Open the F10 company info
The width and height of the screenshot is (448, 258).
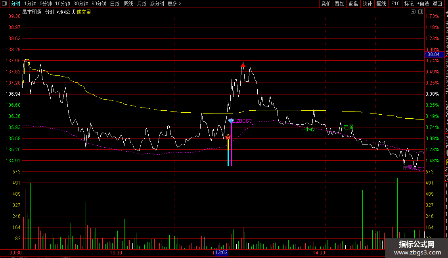point(395,4)
